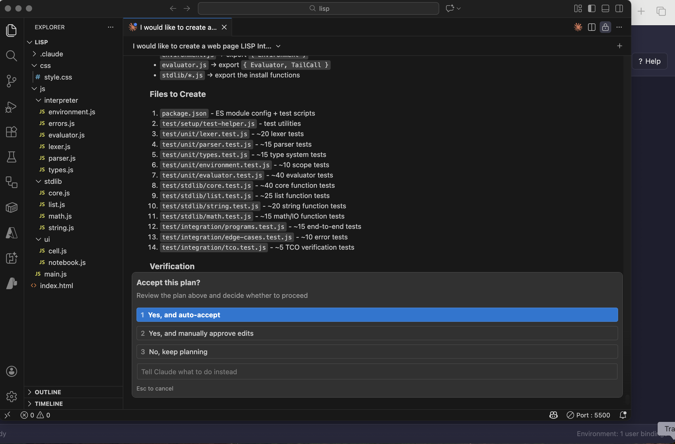Select the 'I would like to create a...' tab
The width and height of the screenshot is (675, 444).
[178, 27]
